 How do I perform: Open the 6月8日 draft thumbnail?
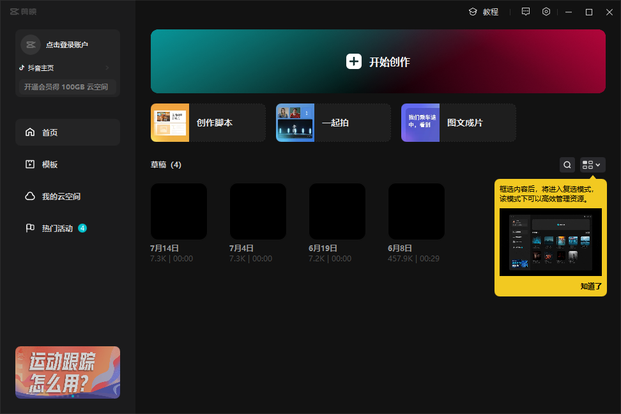coord(417,211)
